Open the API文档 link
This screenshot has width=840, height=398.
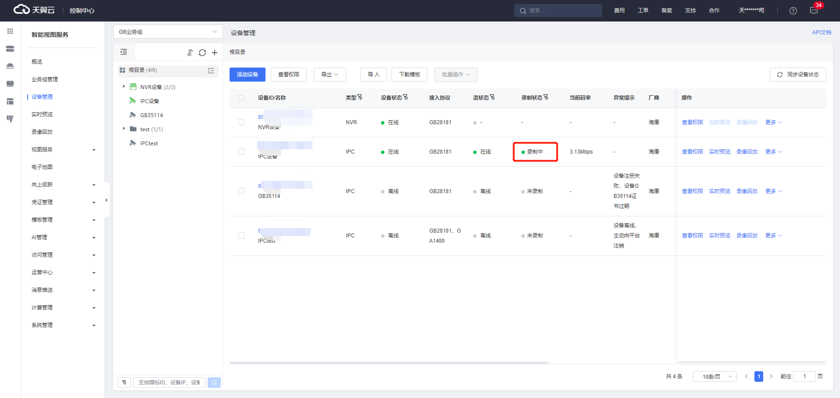pos(822,32)
